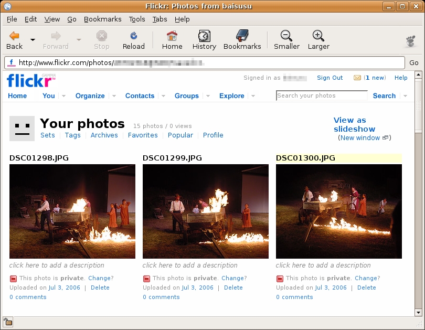
Task: Expand the Back button history dropdown arrow
Action: [x=33, y=40]
